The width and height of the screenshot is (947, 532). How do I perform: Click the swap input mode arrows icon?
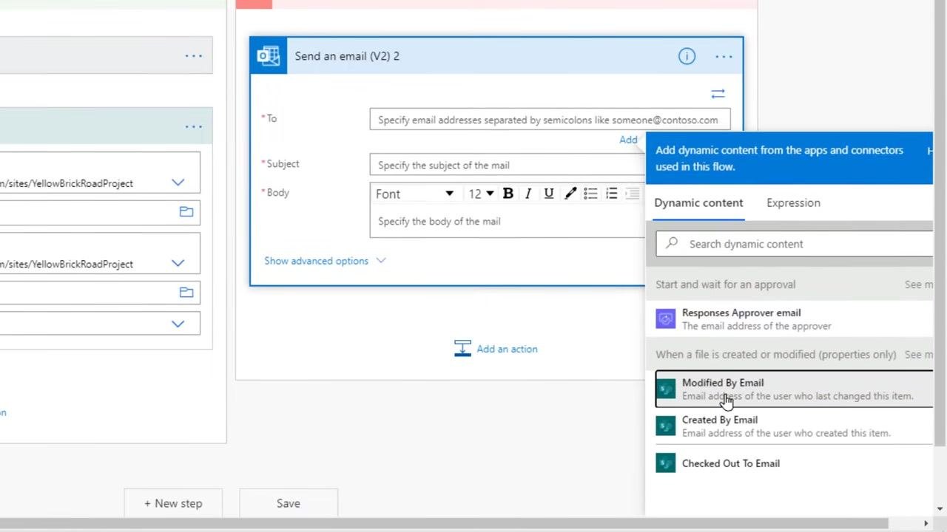pyautogui.click(x=718, y=94)
